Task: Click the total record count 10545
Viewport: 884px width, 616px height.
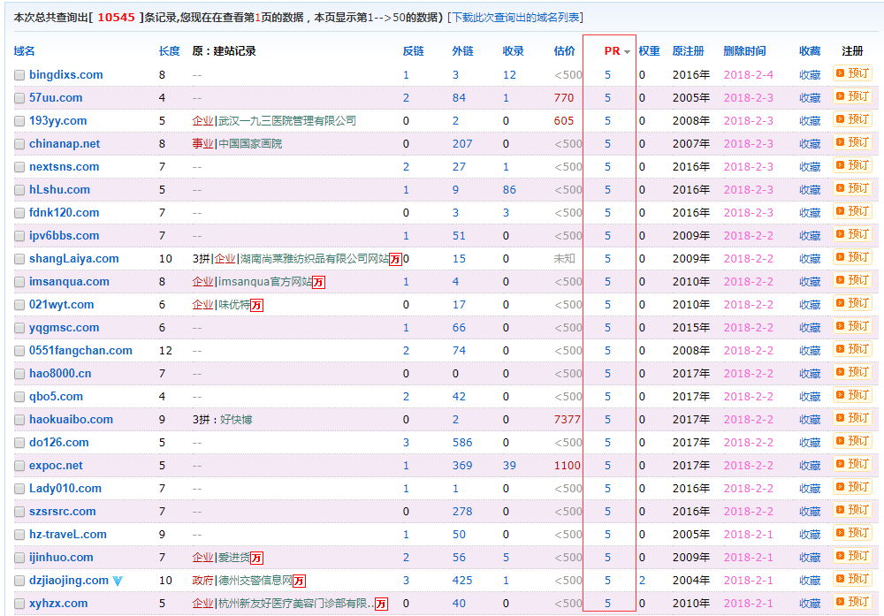Action: click(116, 18)
